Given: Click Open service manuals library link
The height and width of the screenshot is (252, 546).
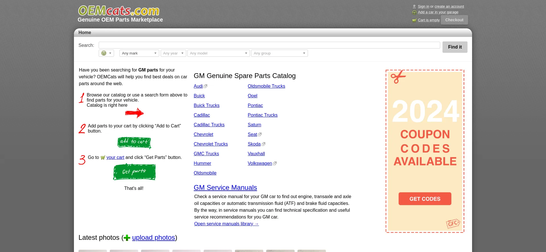Looking at the screenshot, I should [226, 224].
